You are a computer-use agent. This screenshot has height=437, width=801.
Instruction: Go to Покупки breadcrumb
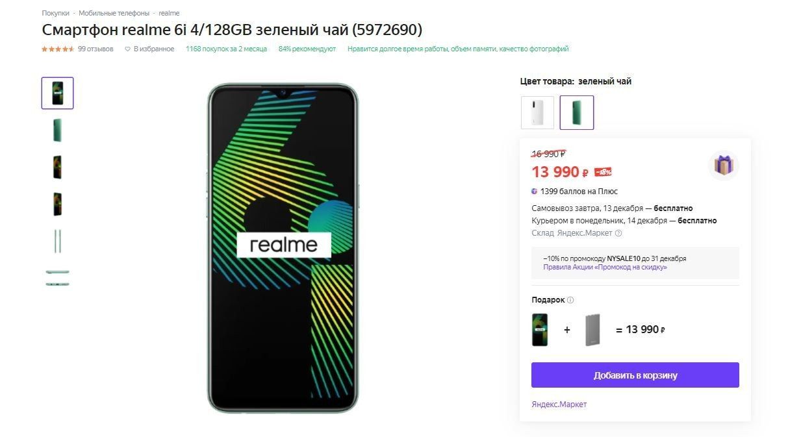point(56,13)
